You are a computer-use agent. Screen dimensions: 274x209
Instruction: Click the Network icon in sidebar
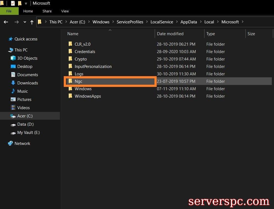(x=10, y=144)
